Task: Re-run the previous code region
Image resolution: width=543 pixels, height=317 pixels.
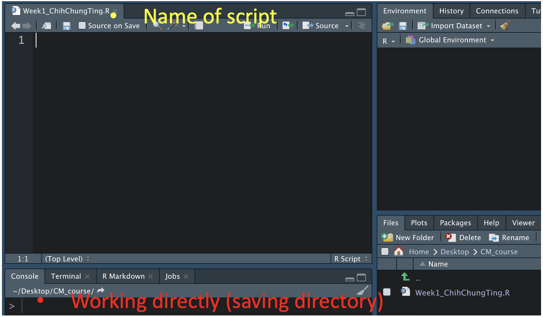Action: (x=288, y=26)
